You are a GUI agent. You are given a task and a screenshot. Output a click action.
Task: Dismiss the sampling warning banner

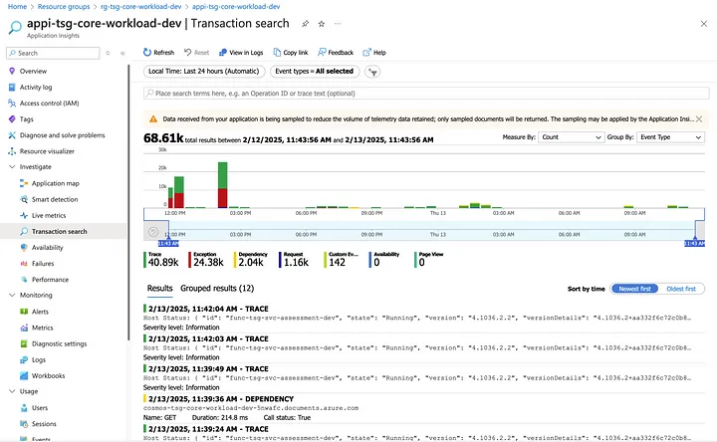point(699,118)
